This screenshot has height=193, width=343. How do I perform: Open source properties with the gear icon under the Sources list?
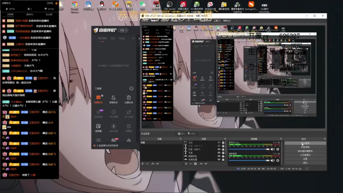tap(196, 164)
